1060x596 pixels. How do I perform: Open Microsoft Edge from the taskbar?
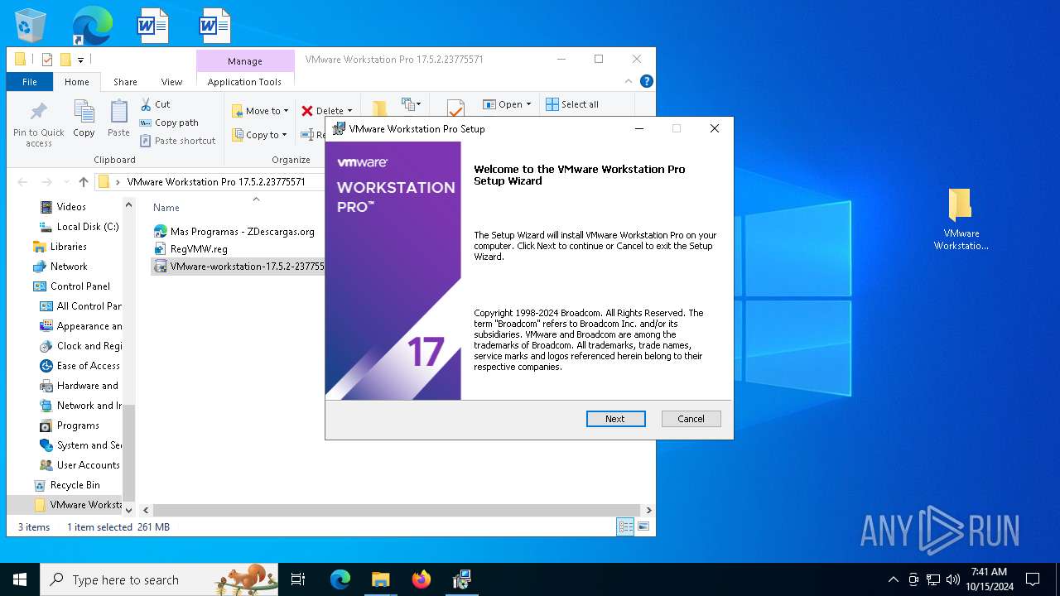(340, 579)
